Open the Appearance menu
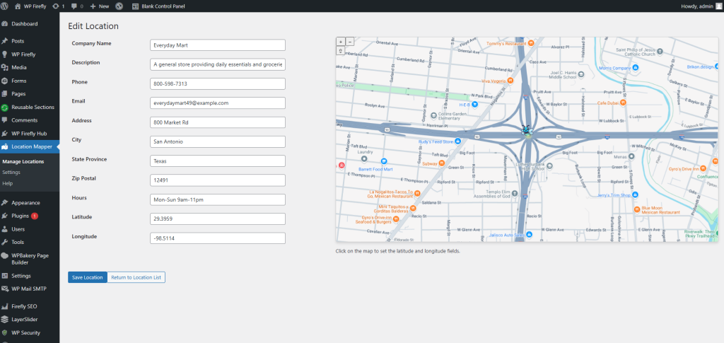Screen dimensions: 724x343 click(x=25, y=202)
